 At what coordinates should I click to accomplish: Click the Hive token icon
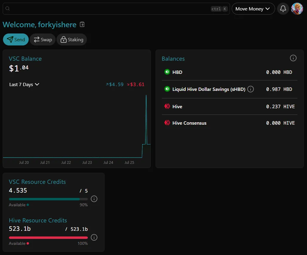(x=167, y=106)
